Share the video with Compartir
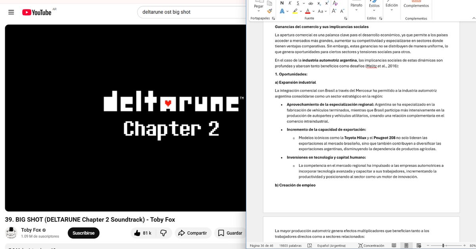Image resolution: width=476 pixels, height=249 pixels. pos(192,233)
